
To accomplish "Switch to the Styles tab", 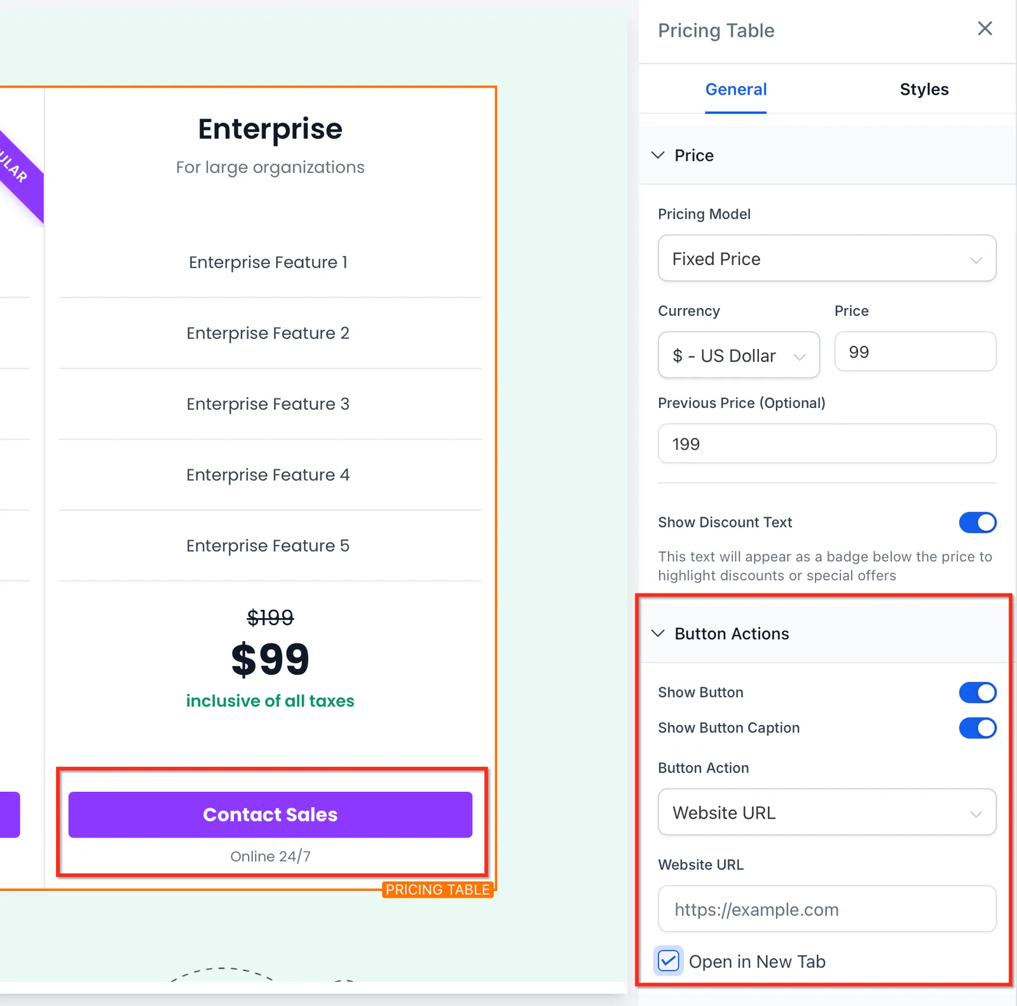I will coord(924,90).
